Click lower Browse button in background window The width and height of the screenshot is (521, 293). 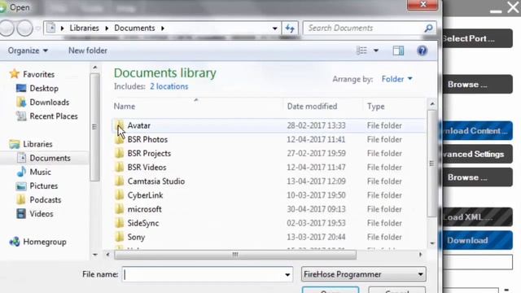[x=478, y=177]
